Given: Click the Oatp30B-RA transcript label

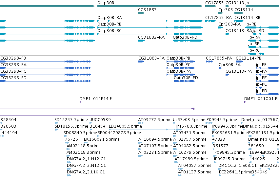Looking at the screenshot, I should click(110, 18).
